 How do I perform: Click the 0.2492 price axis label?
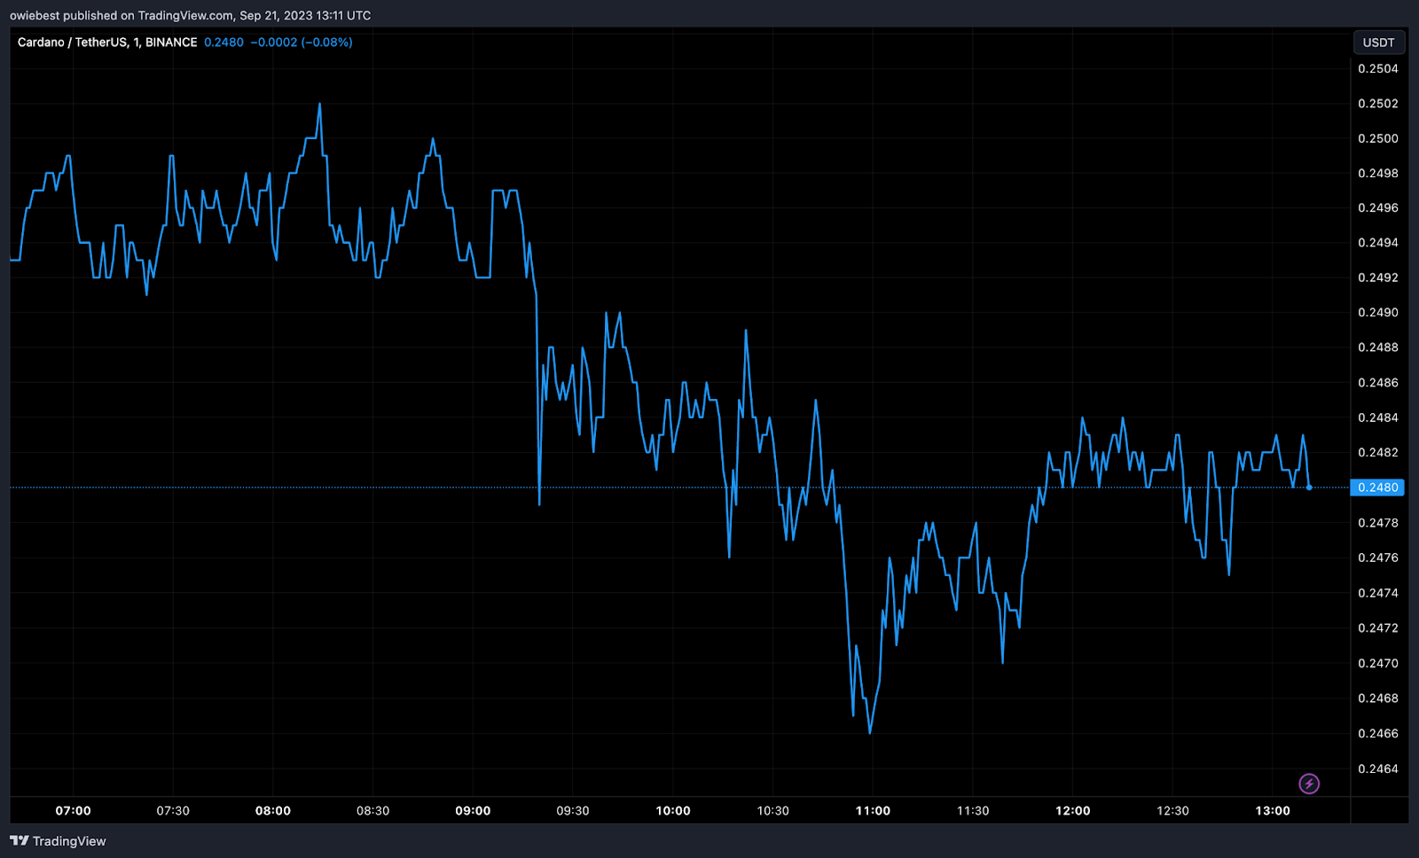click(x=1378, y=277)
